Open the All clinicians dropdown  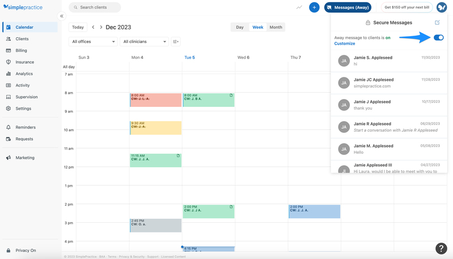coord(144,41)
